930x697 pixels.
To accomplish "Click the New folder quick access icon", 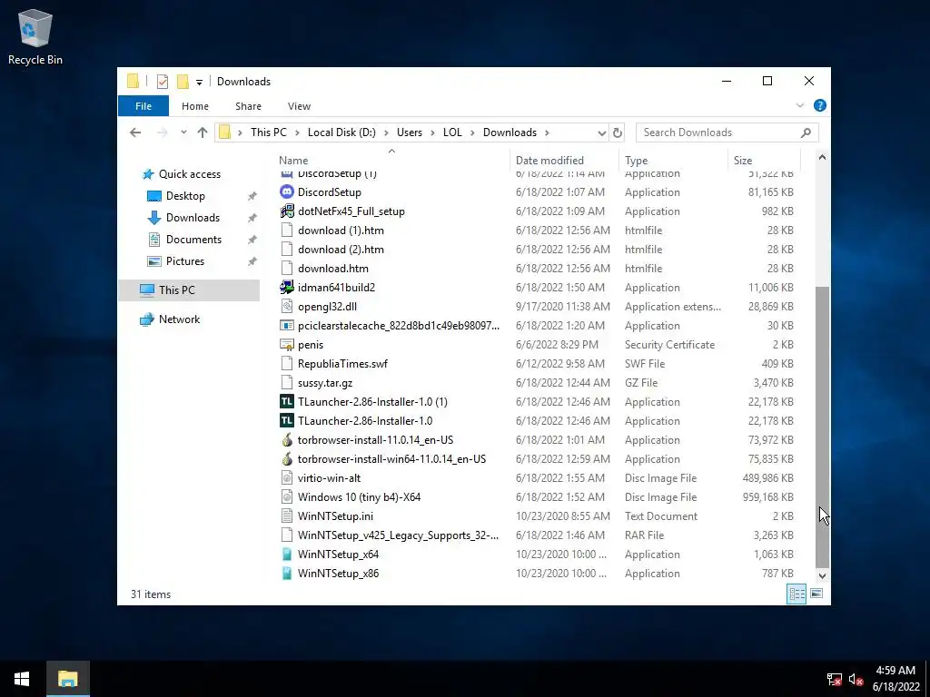I will pos(183,81).
